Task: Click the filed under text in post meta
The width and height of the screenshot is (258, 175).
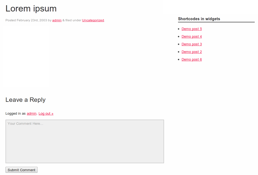Action: pos(73,20)
